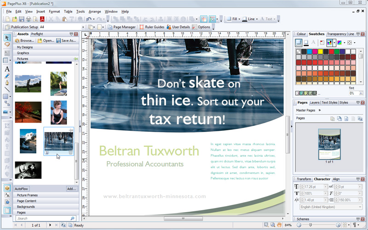
Task: Click the Search field in Assets
Action: coord(46,218)
